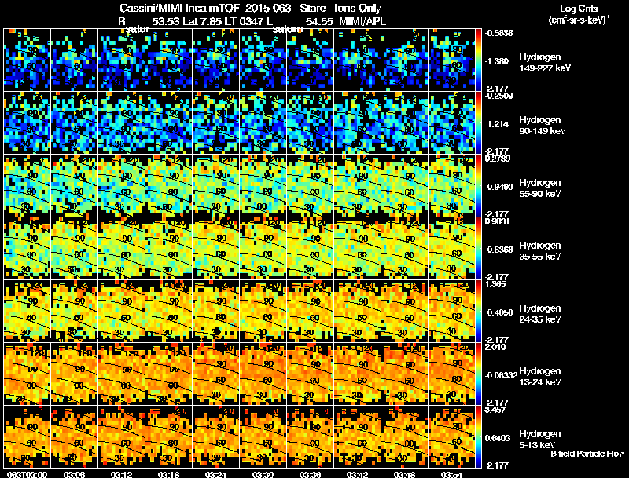Click the Hydrogen 24-35 keV color bar
The image size is (629, 478).
click(x=478, y=312)
